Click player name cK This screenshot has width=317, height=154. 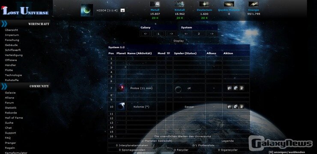189,88
